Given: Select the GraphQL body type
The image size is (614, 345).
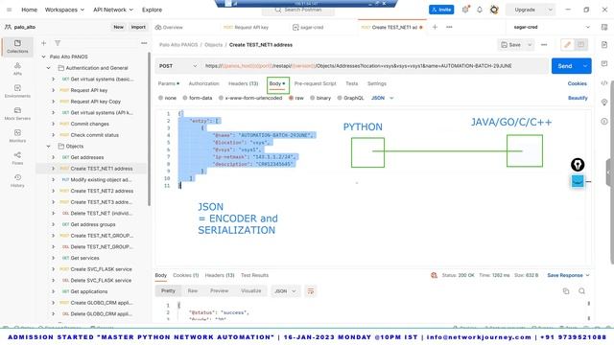Looking at the screenshot, I should (x=351, y=98).
